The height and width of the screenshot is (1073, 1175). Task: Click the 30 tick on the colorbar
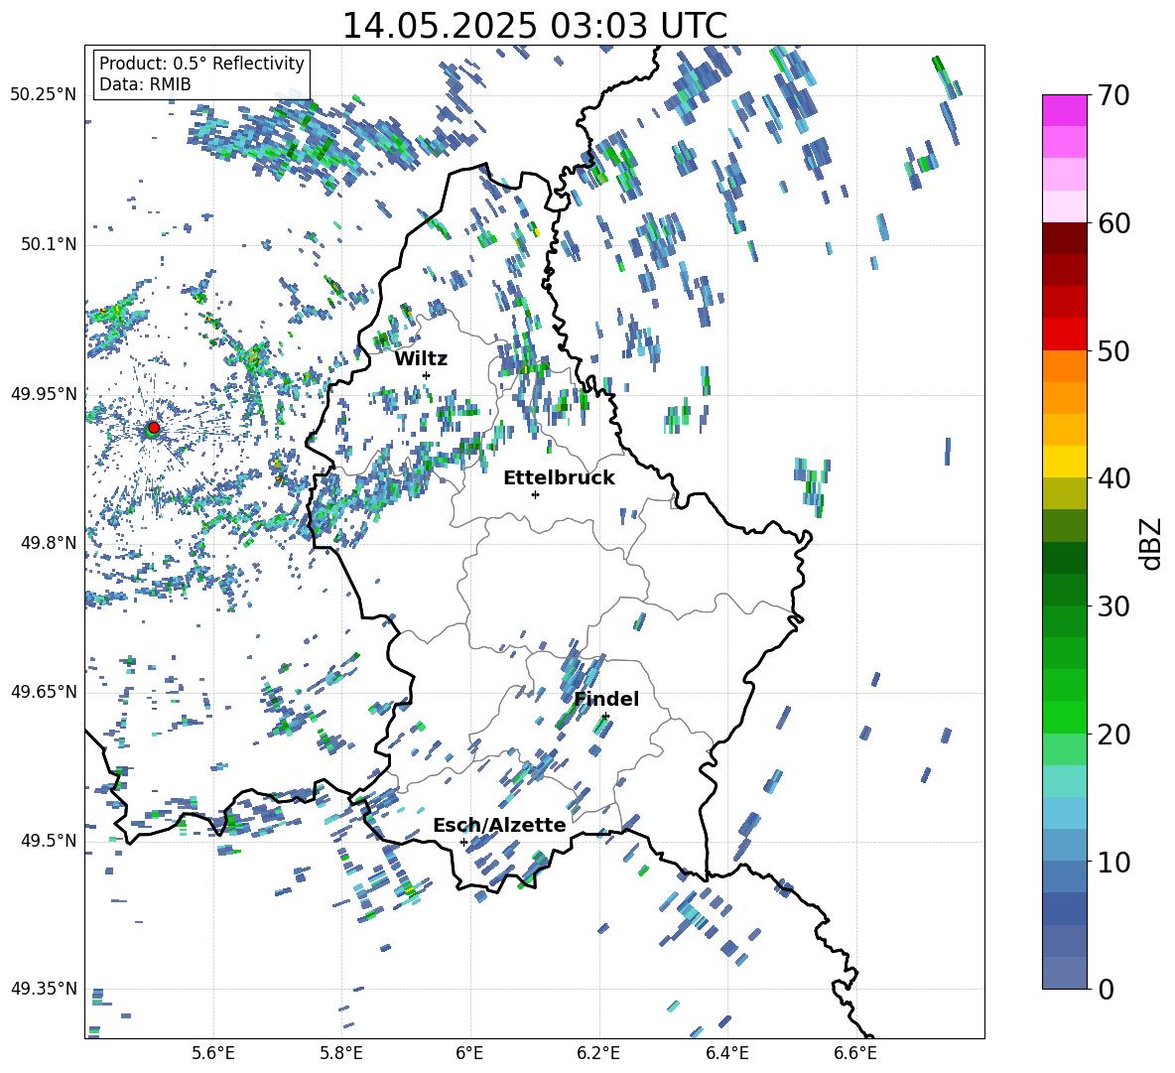pyautogui.click(x=1113, y=606)
